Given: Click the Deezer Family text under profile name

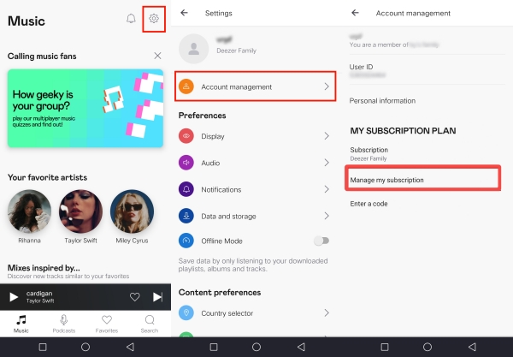Looking at the screenshot, I should (x=236, y=51).
